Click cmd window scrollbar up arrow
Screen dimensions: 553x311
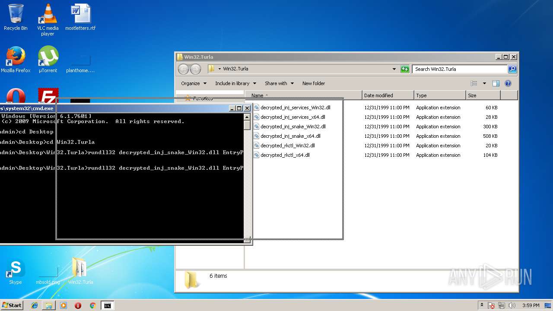[247, 117]
